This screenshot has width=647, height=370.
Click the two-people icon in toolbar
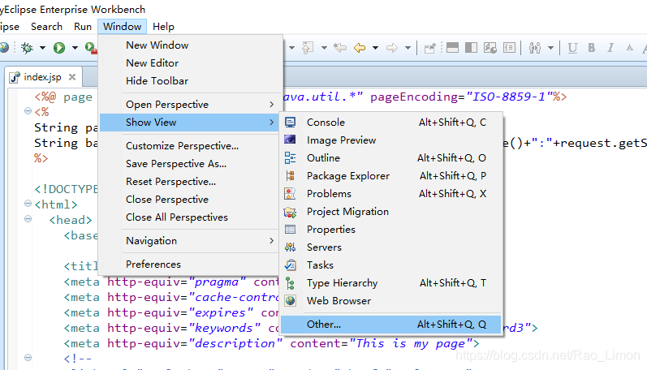coord(535,48)
